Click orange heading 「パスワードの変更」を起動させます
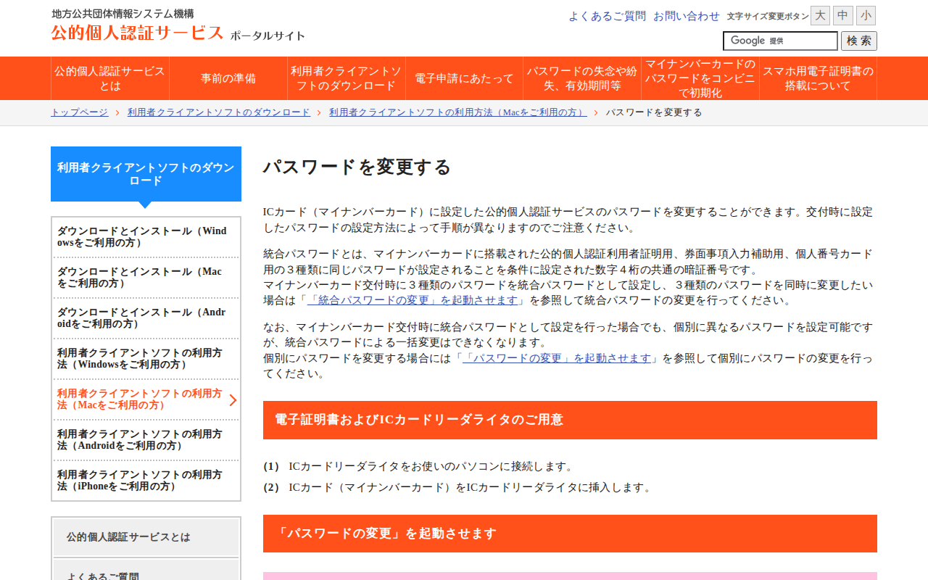This screenshot has height=580, width=928. pyautogui.click(x=570, y=534)
